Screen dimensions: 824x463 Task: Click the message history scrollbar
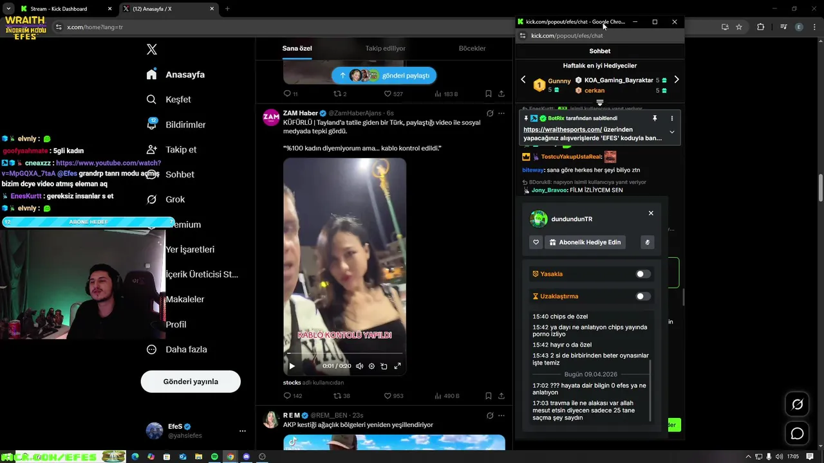click(x=651, y=390)
